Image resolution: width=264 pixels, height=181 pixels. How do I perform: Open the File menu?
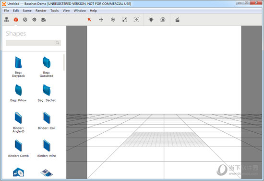pyautogui.click(x=7, y=11)
